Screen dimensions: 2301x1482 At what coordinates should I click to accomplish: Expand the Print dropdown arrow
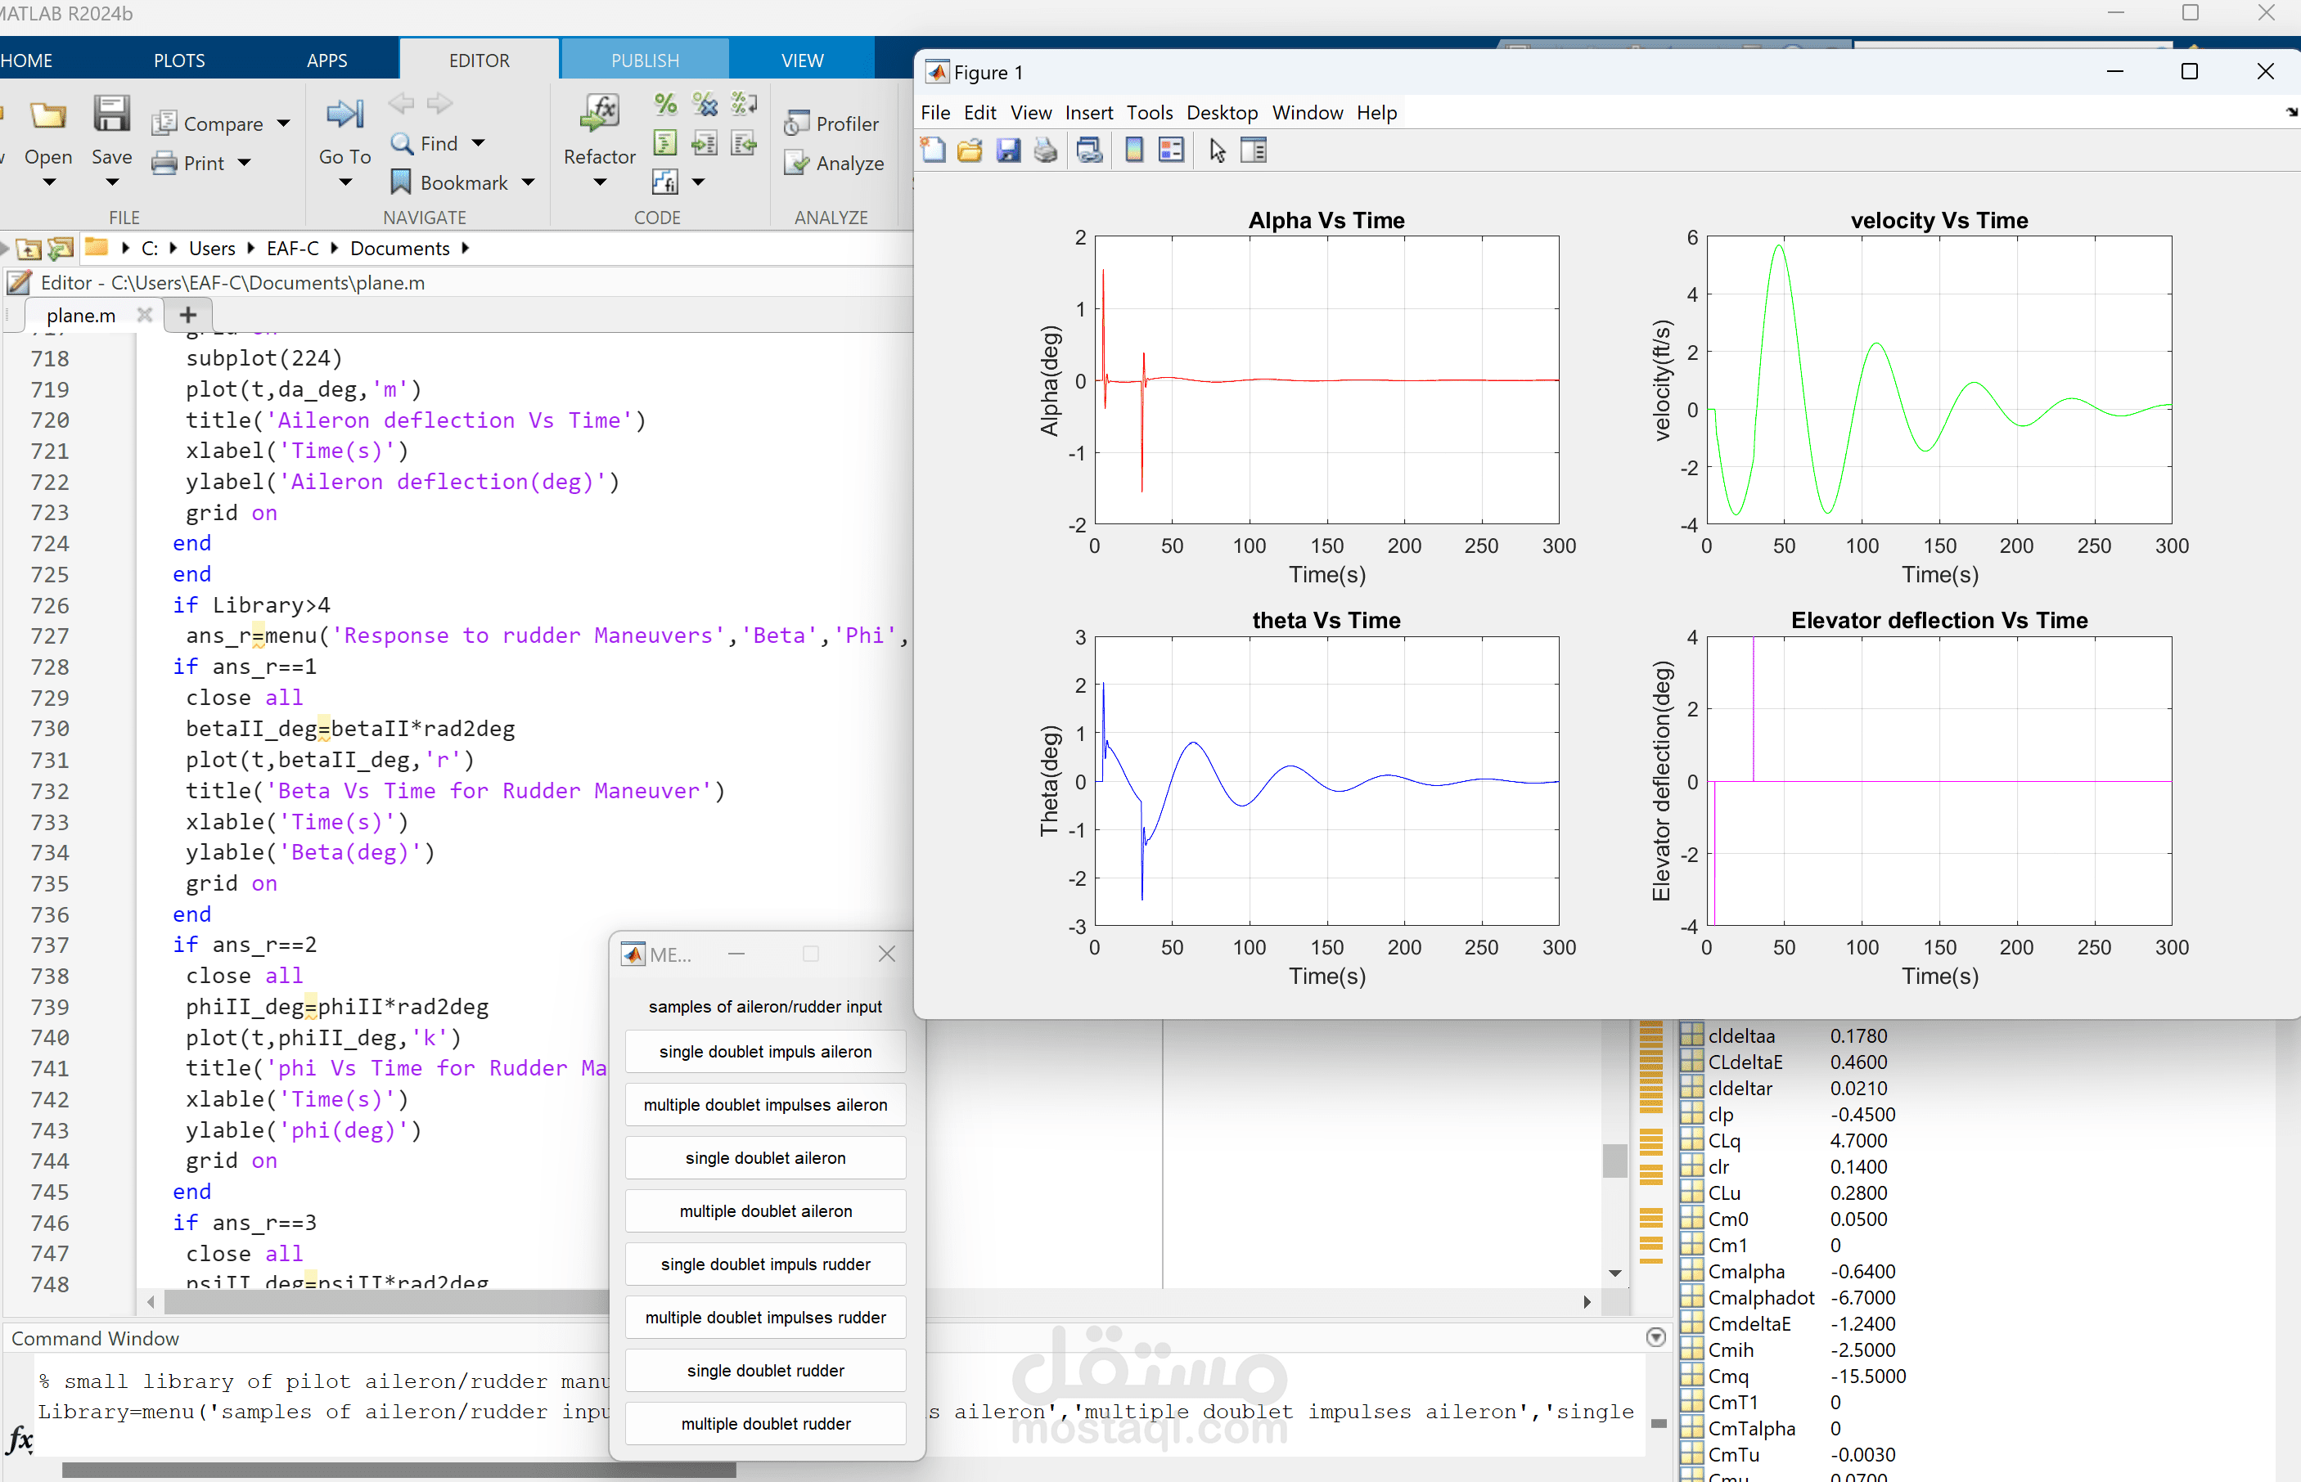pyautogui.click(x=245, y=163)
